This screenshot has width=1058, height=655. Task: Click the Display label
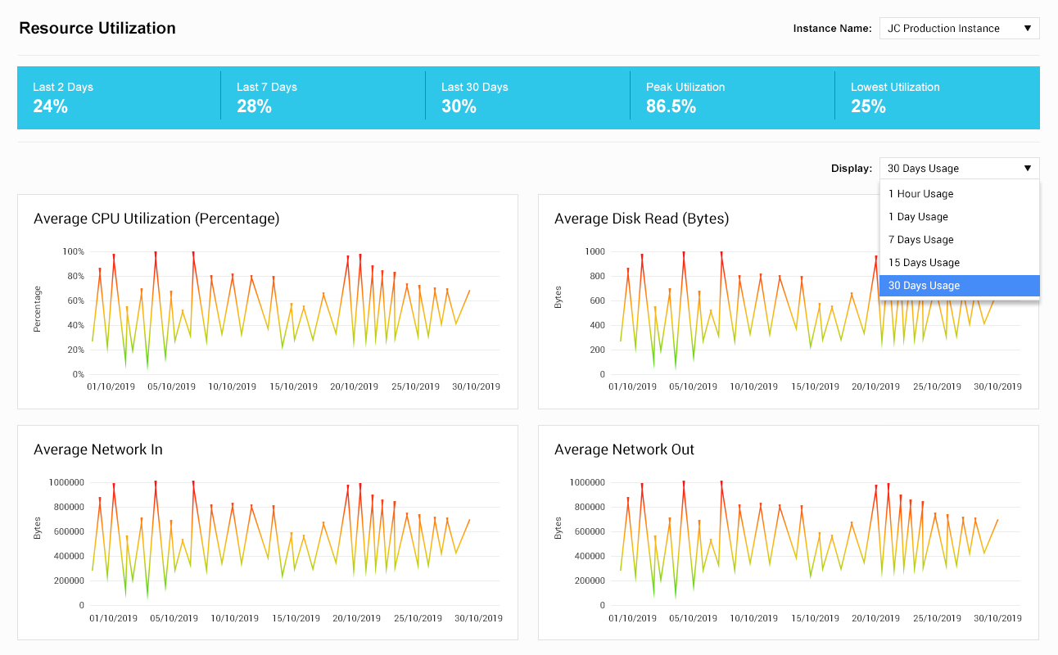pyautogui.click(x=852, y=168)
